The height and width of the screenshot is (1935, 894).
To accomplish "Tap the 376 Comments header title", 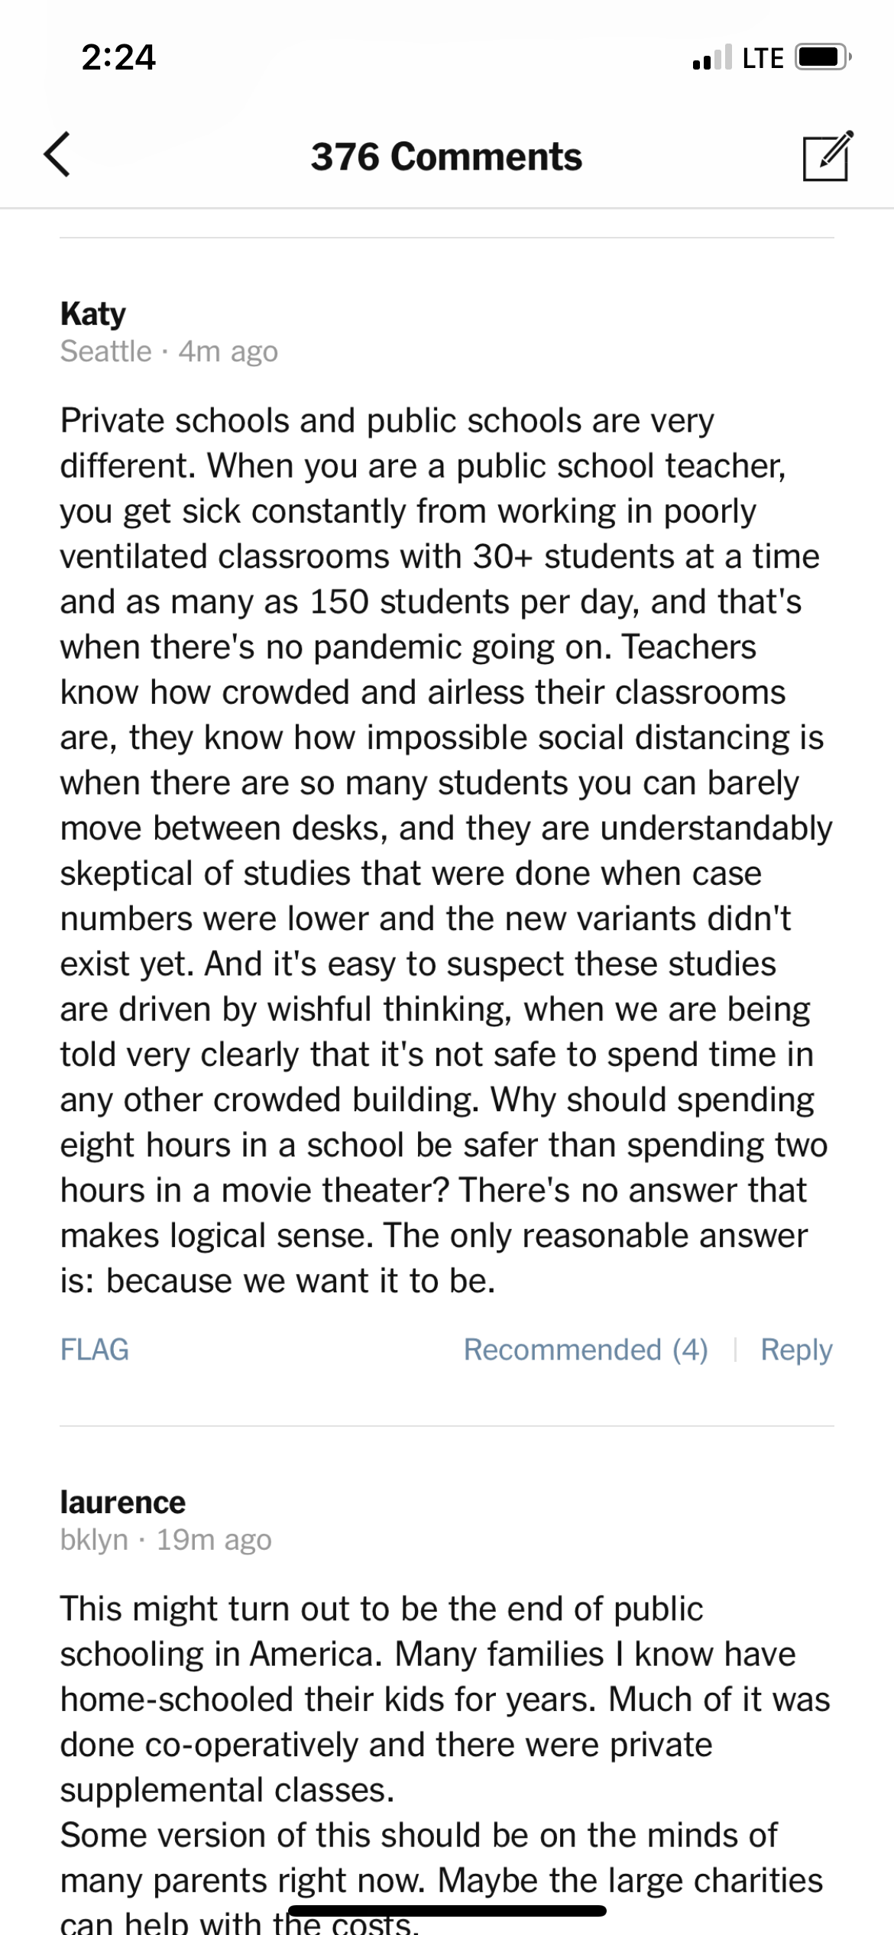I will (x=446, y=157).
